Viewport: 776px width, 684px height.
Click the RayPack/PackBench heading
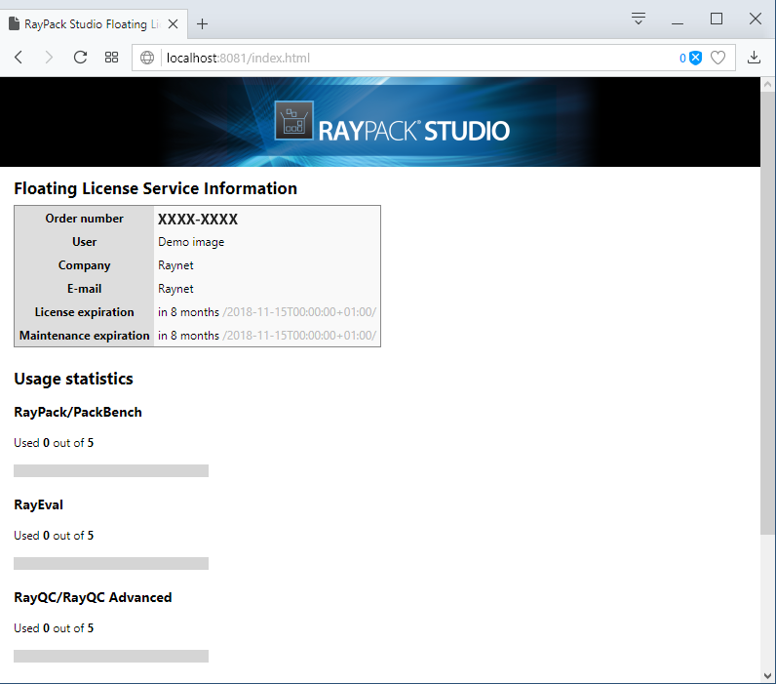(78, 412)
